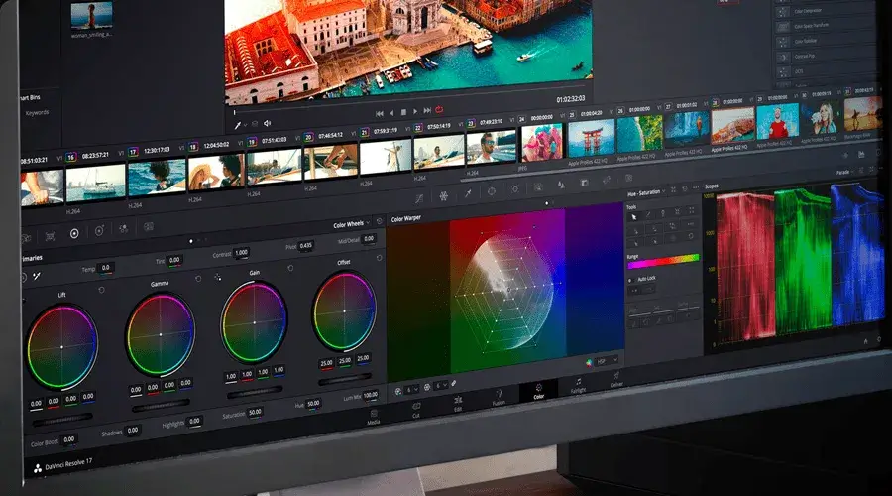Image resolution: width=892 pixels, height=496 pixels.
Task: Mute audio with the speaker icon
Action: pyautogui.click(x=268, y=123)
